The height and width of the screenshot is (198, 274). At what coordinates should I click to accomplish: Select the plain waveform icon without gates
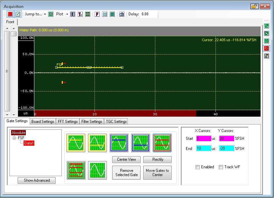[97, 170]
